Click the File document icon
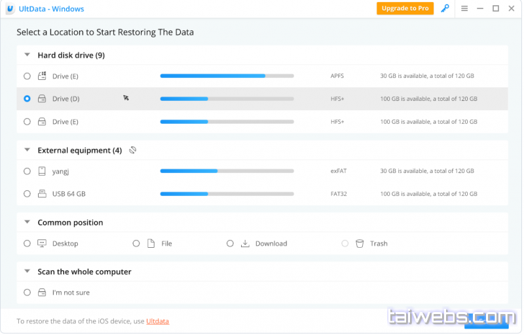The image size is (524, 335). pyautogui.click(x=151, y=243)
